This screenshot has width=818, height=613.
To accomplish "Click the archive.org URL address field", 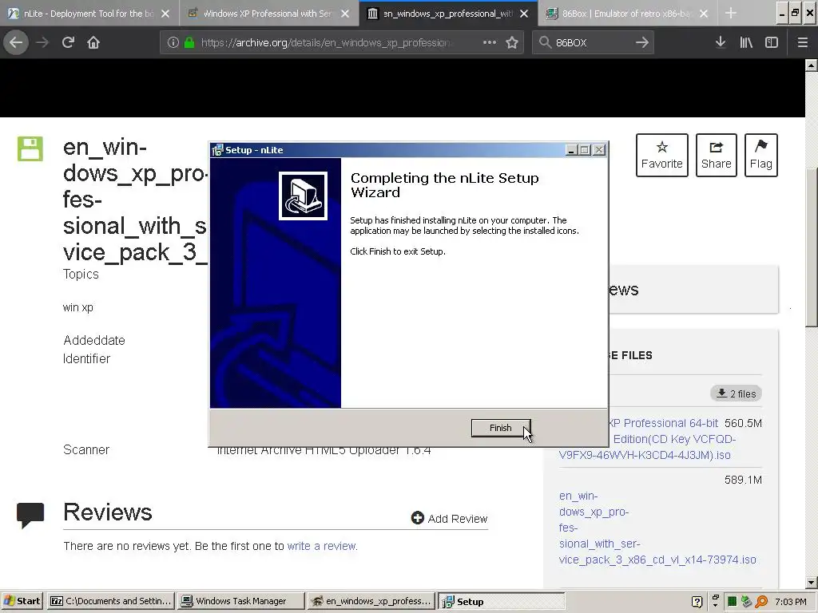I will [x=327, y=43].
